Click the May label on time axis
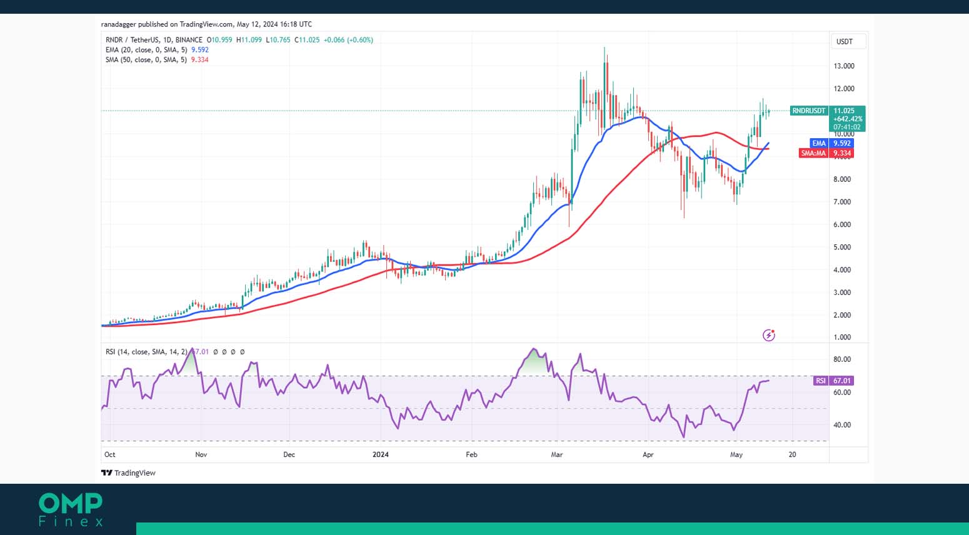 click(x=736, y=454)
